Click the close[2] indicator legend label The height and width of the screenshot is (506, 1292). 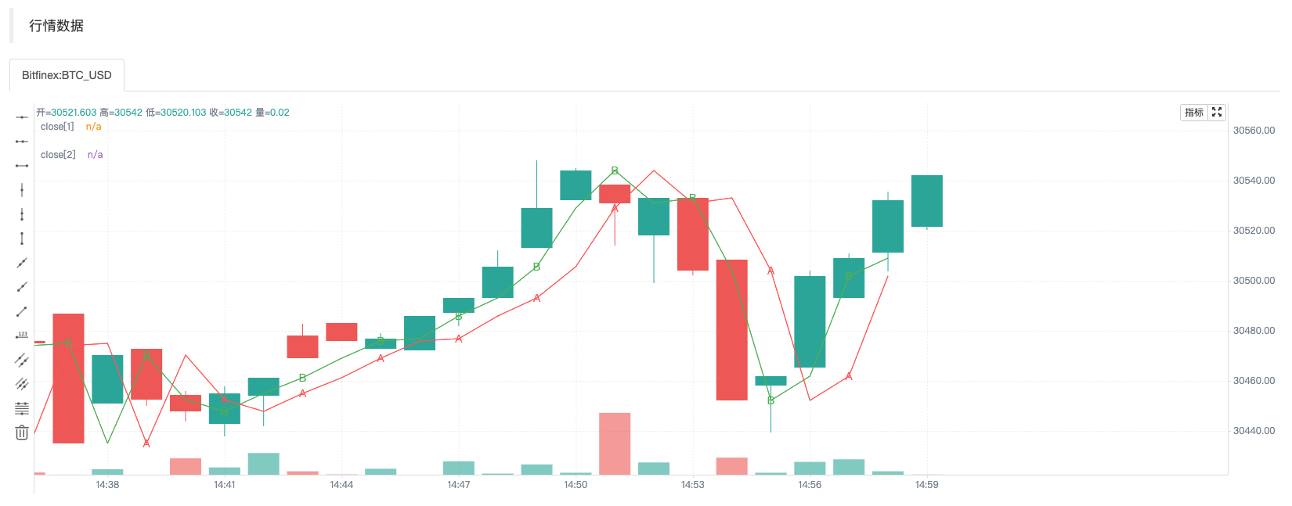coord(58,155)
